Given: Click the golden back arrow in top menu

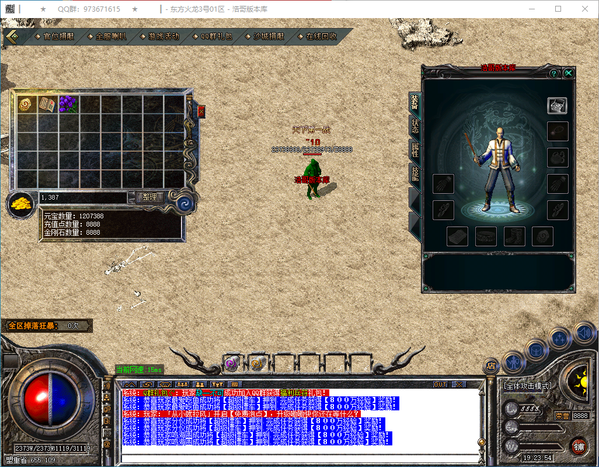Looking at the screenshot, I should tap(12, 37).
